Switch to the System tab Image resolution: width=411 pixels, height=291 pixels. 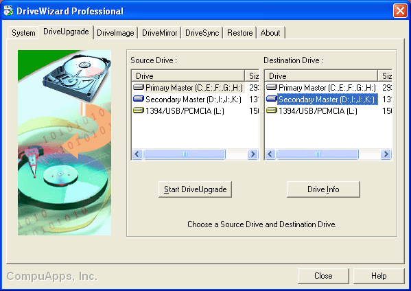pyautogui.click(x=23, y=33)
